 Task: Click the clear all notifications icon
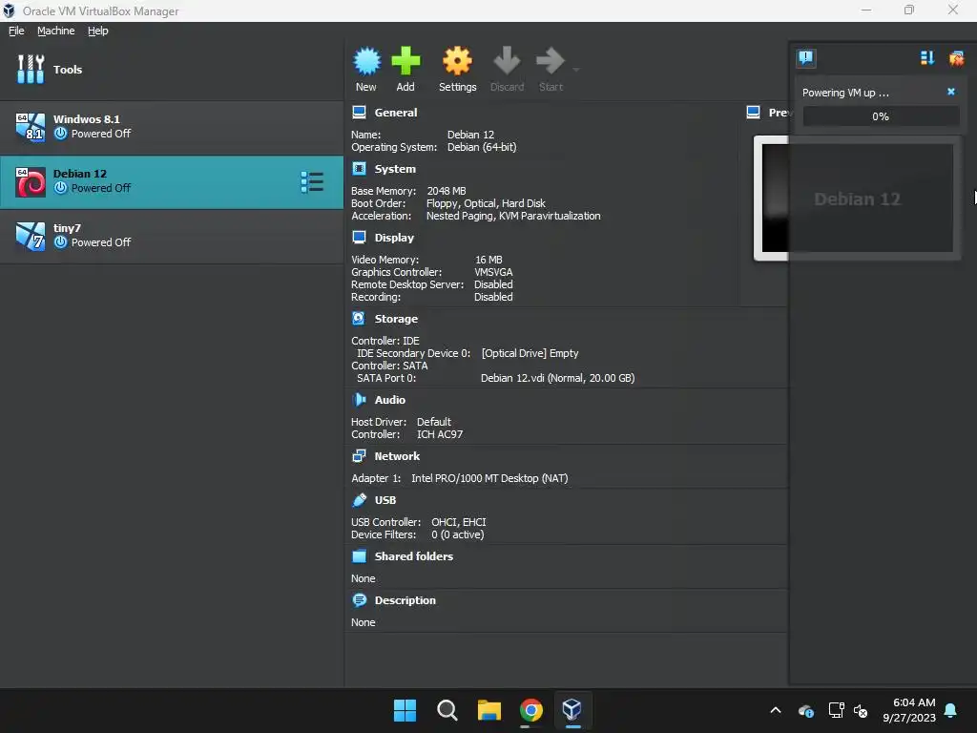956,58
